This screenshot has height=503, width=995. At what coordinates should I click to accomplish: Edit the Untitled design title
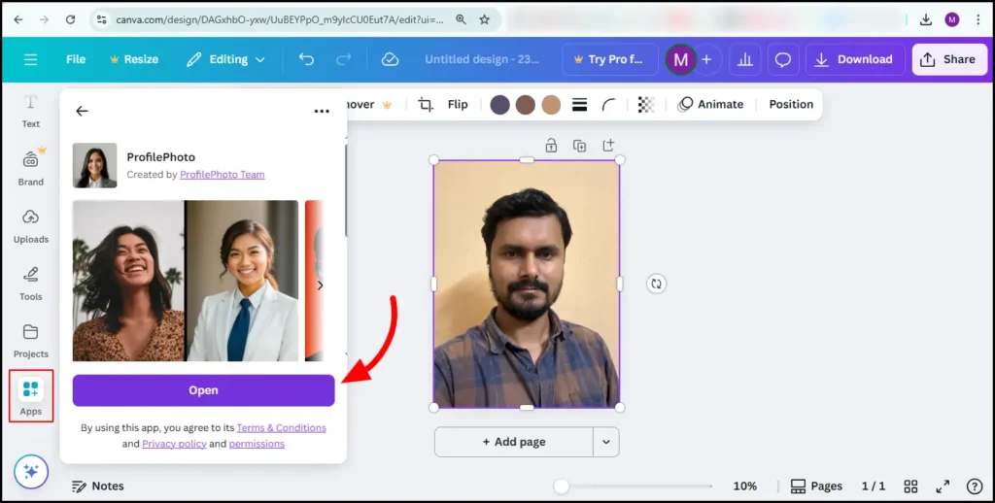point(482,59)
